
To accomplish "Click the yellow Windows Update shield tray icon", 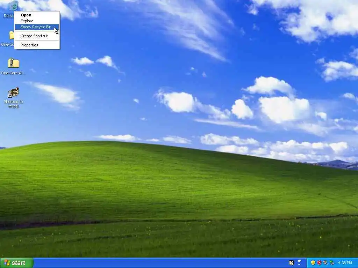I will [x=313, y=263].
